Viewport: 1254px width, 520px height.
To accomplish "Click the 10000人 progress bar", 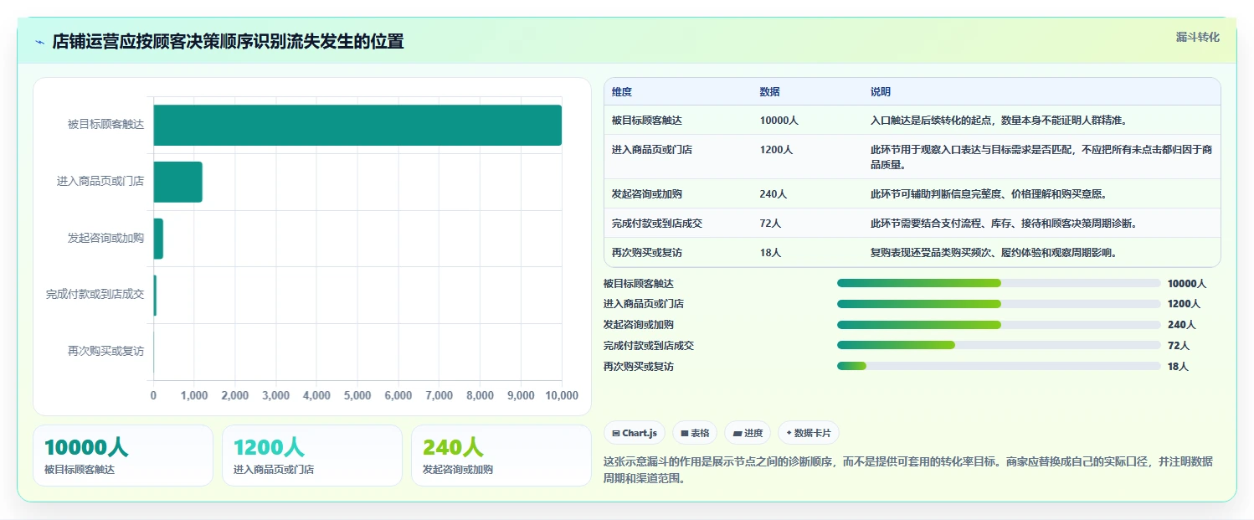I will [x=999, y=283].
